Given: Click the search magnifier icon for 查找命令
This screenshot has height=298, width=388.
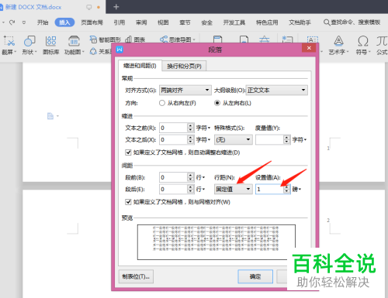Looking at the screenshot, I should point(327,22).
